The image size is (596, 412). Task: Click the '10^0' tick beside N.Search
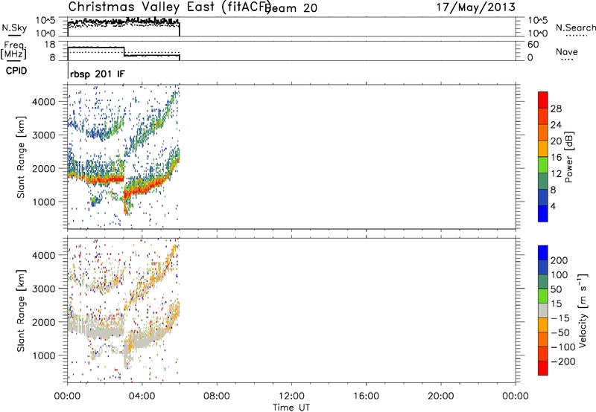pos(538,33)
